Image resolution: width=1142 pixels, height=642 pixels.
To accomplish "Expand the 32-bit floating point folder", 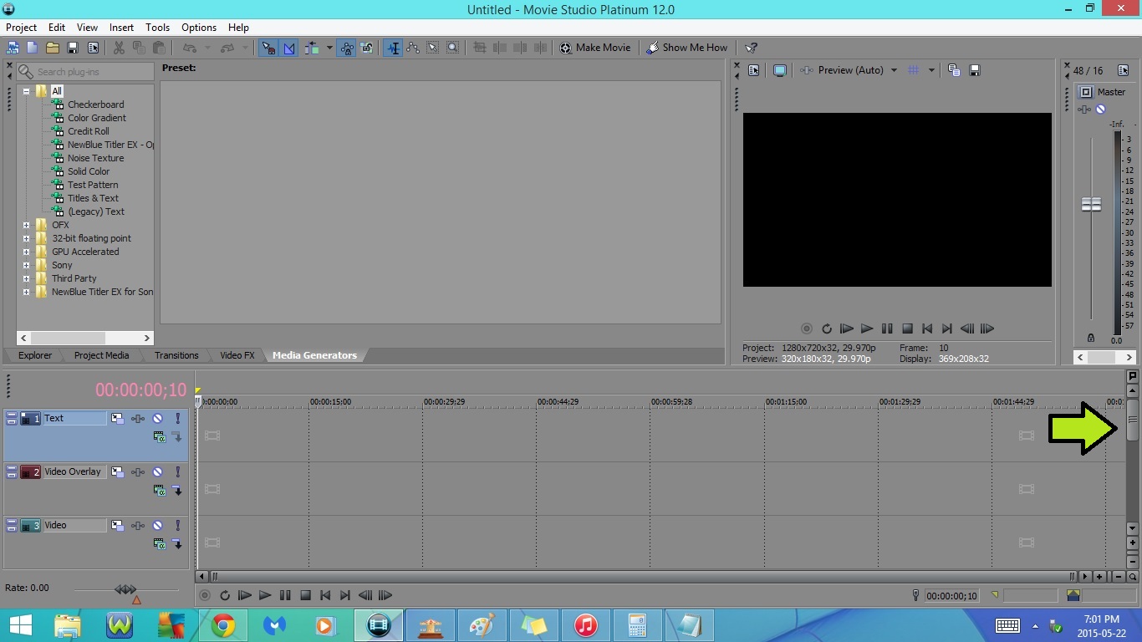I will pyautogui.click(x=26, y=238).
